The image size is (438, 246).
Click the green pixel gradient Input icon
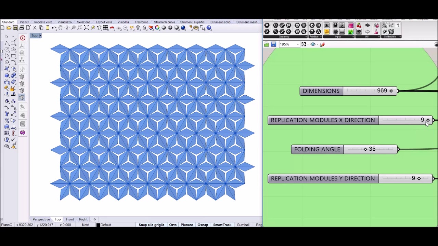pos(350,31)
